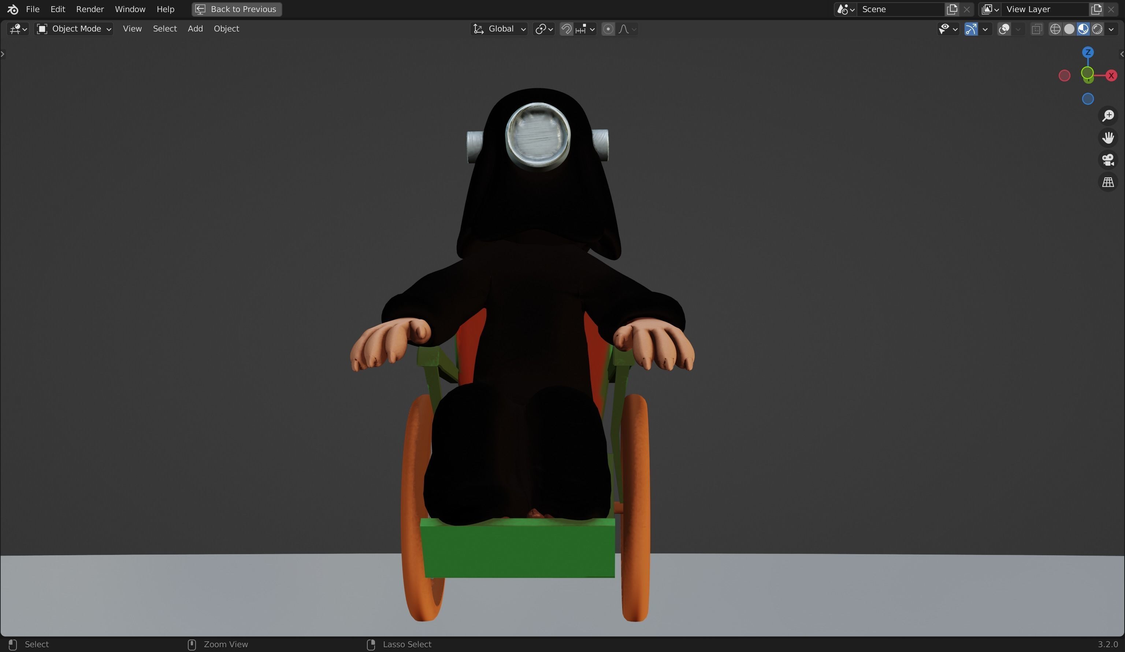This screenshot has height=652, width=1125.
Task: Toggle the camera view icon
Action: tap(1107, 159)
